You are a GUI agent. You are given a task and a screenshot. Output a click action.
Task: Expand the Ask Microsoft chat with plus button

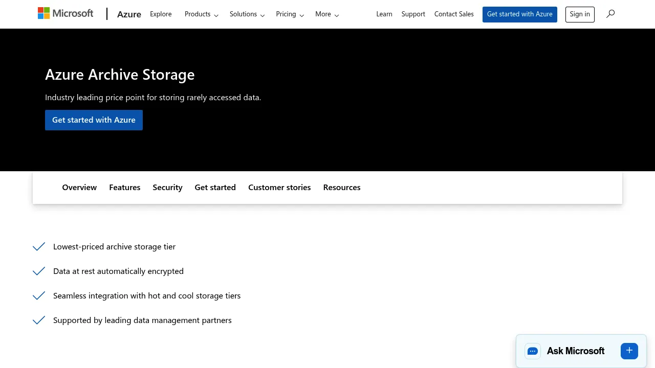click(629, 351)
